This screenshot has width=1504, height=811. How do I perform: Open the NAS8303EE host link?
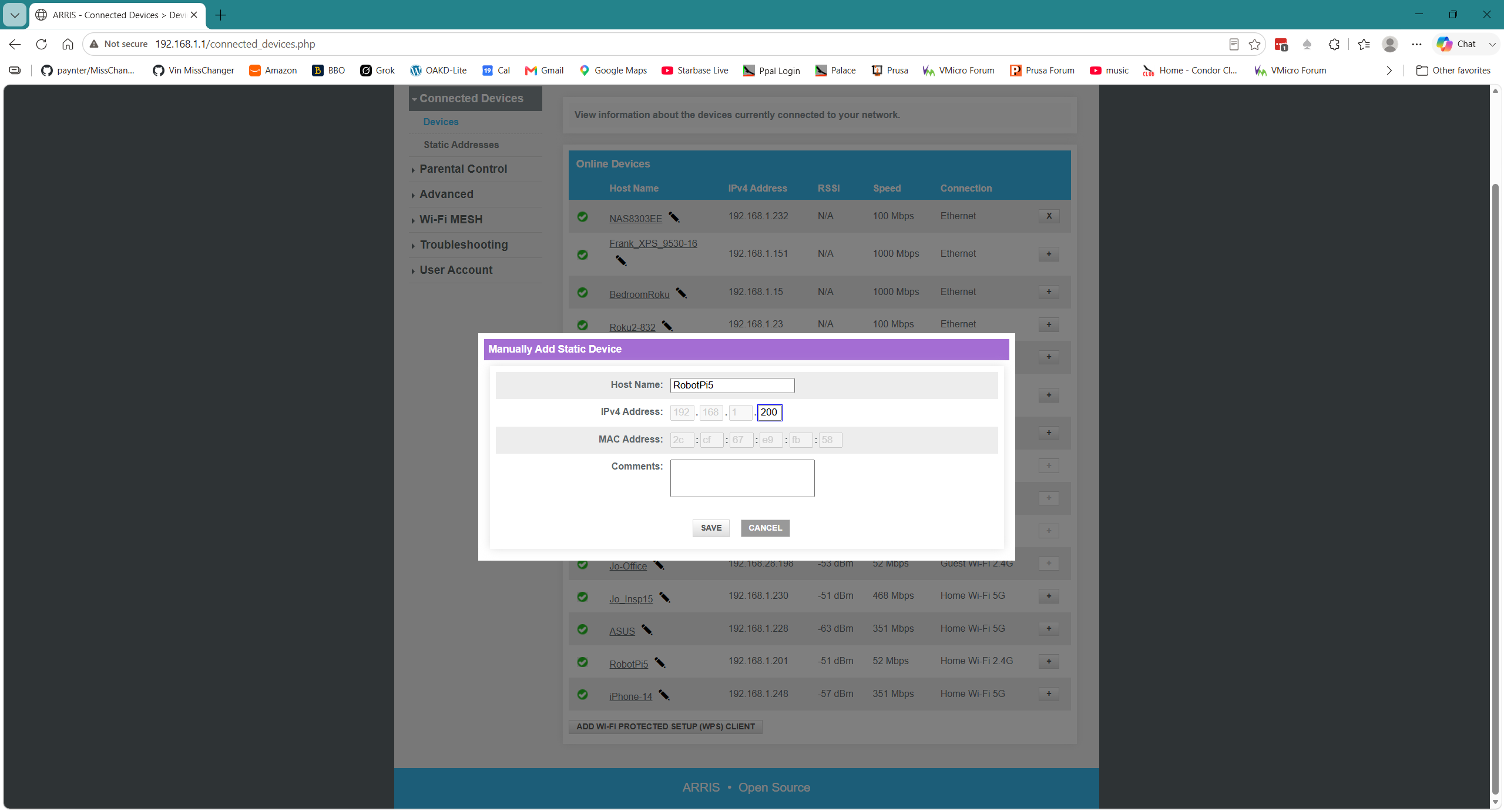pos(635,219)
